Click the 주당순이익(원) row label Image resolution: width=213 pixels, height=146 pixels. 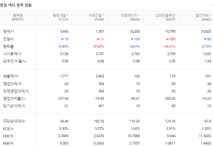point(14,121)
